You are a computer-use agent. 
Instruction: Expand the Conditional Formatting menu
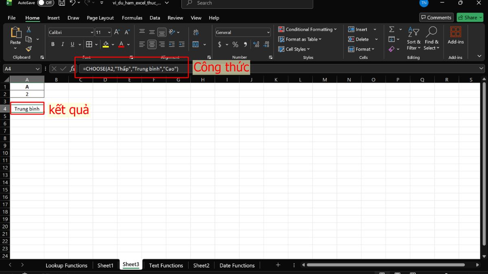[x=308, y=29]
